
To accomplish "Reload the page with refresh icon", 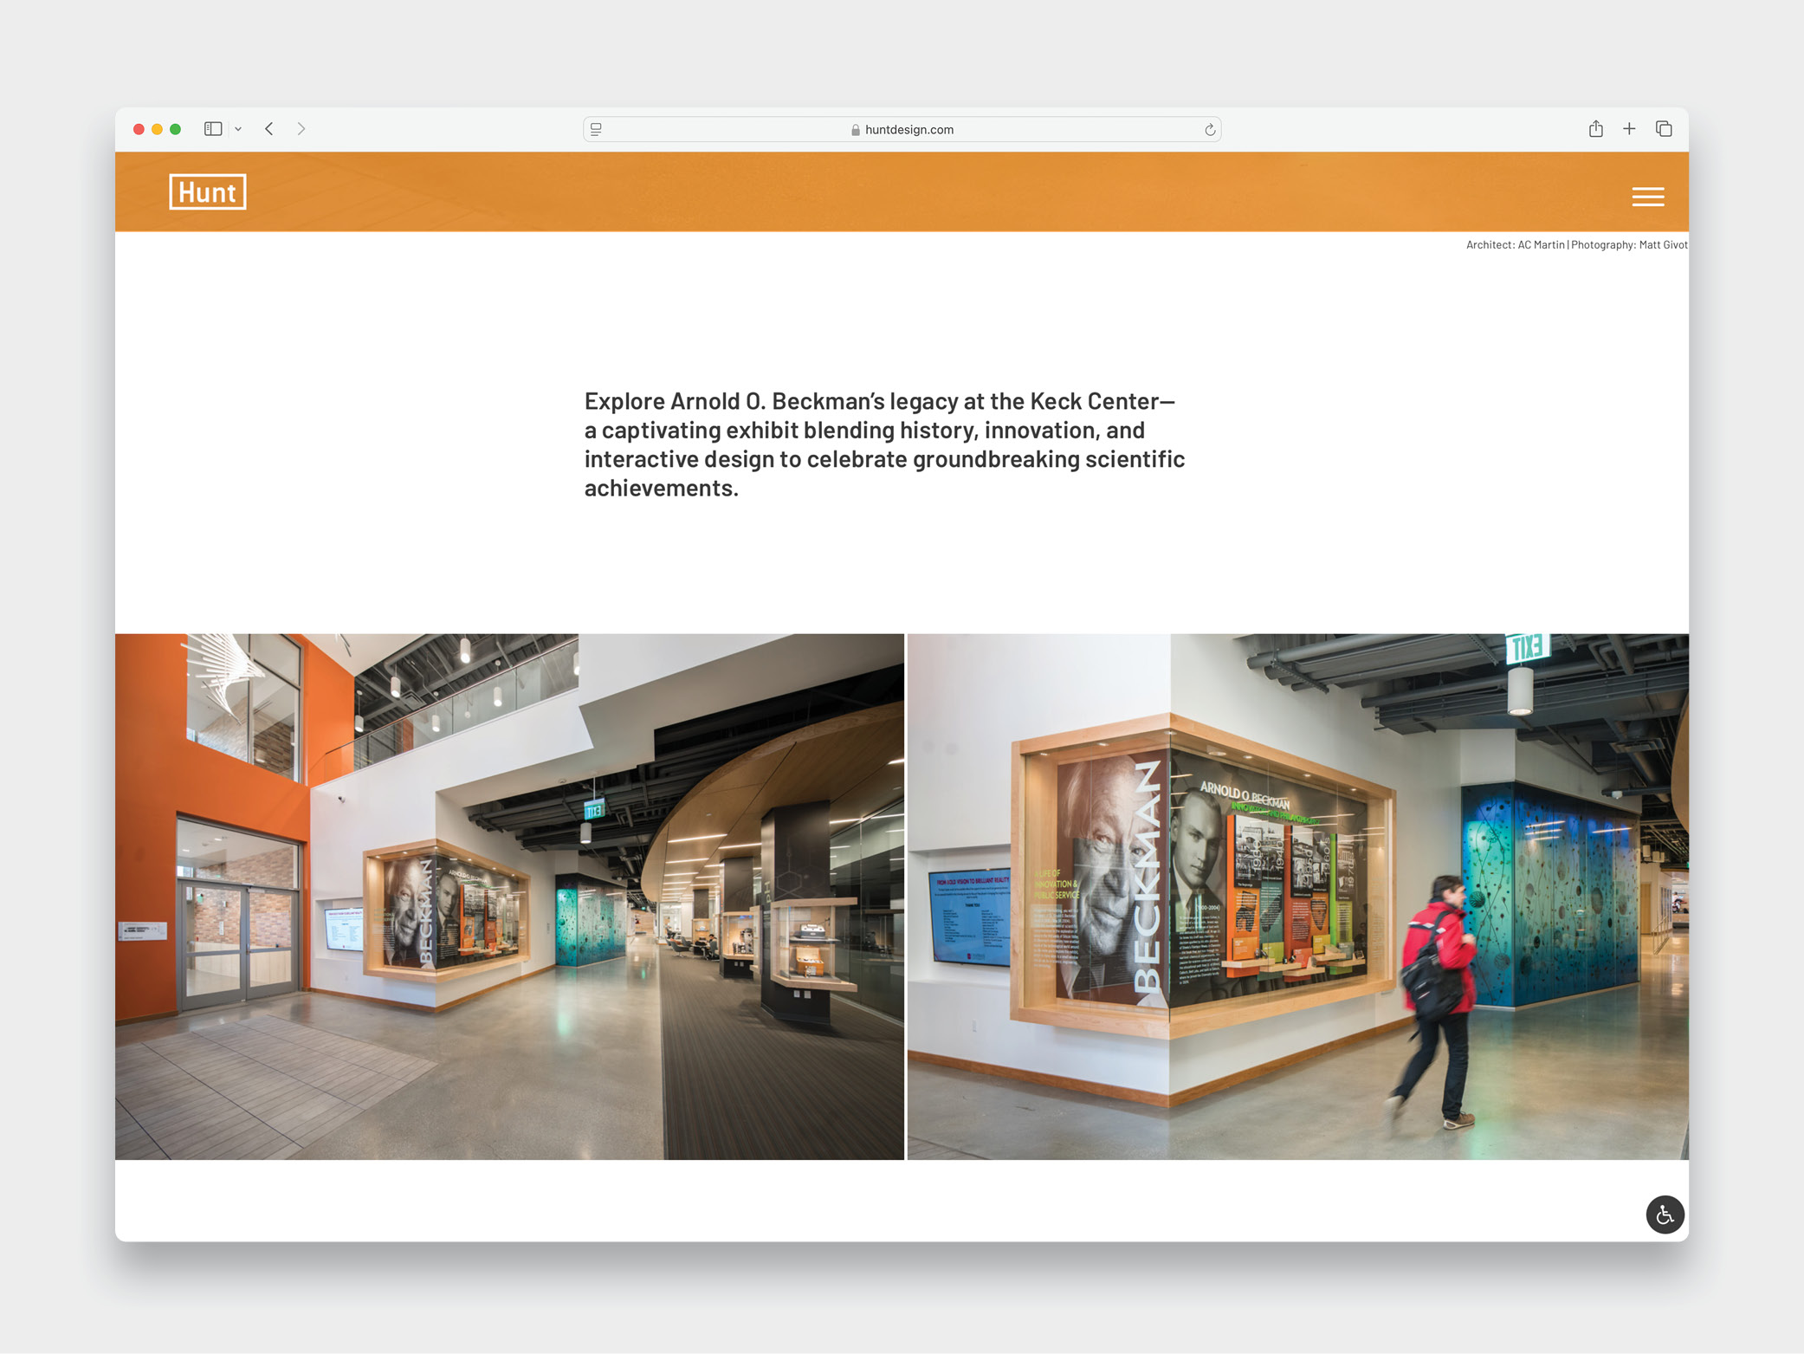I will click(x=1210, y=130).
